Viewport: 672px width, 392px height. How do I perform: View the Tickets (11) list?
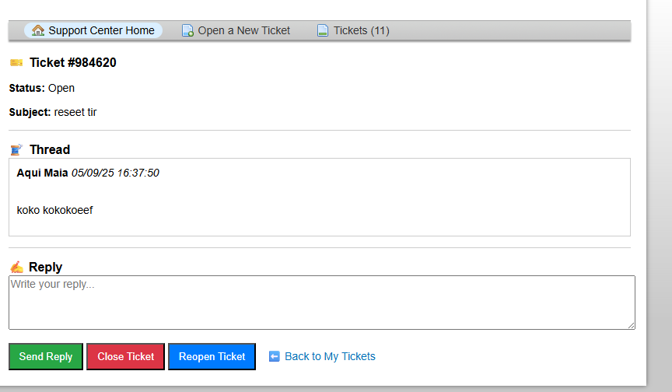point(361,30)
